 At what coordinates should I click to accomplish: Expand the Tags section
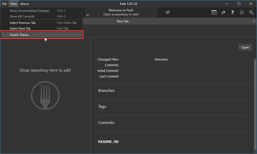[102, 106]
